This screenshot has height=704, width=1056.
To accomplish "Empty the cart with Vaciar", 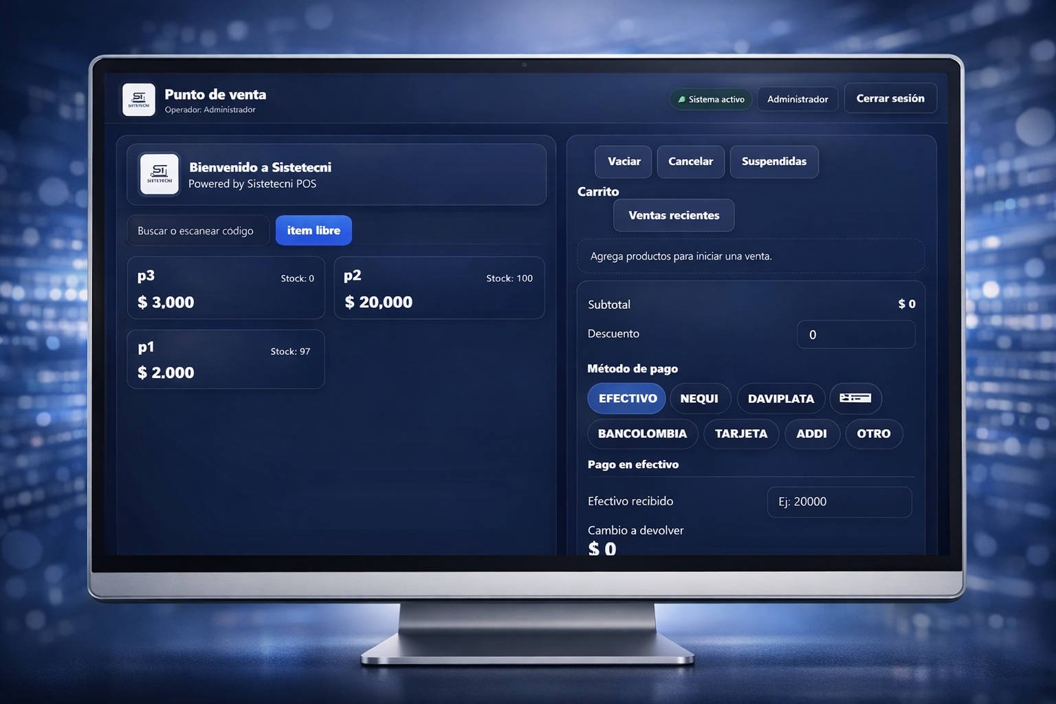I will pos(624,162).
